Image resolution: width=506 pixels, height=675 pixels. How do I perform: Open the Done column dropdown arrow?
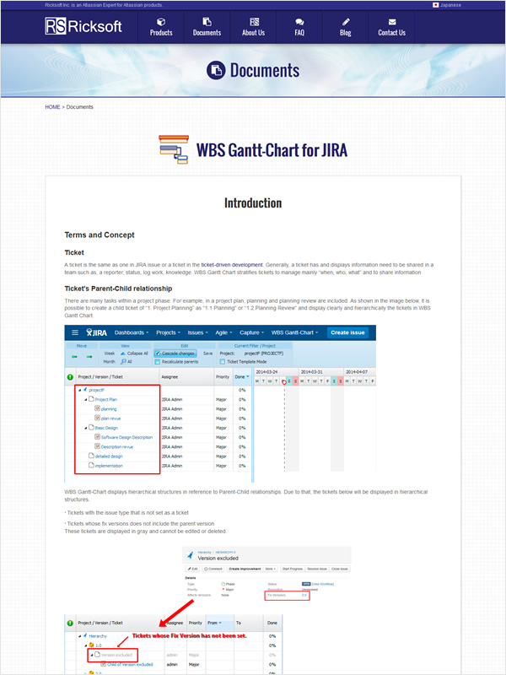(248, 376)
